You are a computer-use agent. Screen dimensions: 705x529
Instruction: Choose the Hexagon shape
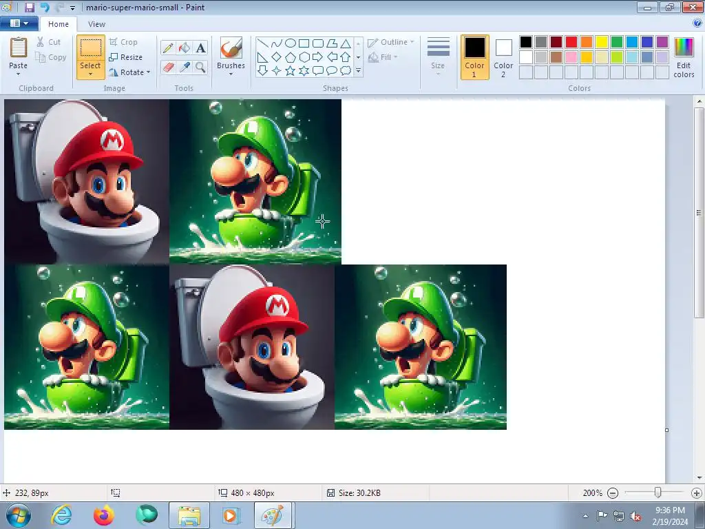(x=304, y=57)
